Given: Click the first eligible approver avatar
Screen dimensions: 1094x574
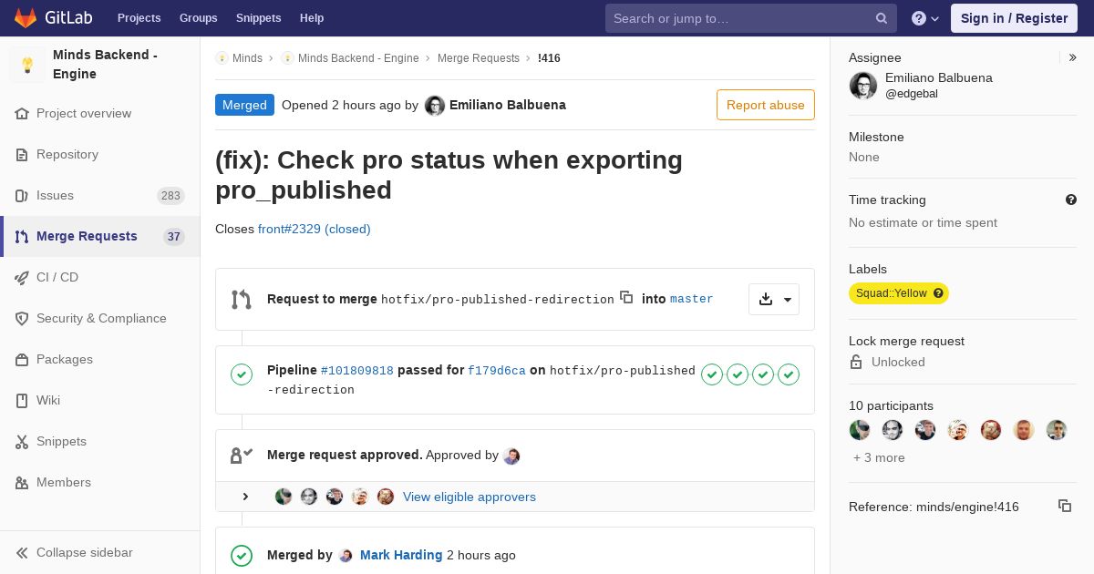Looking at the screenshot, I should point(284,497).
